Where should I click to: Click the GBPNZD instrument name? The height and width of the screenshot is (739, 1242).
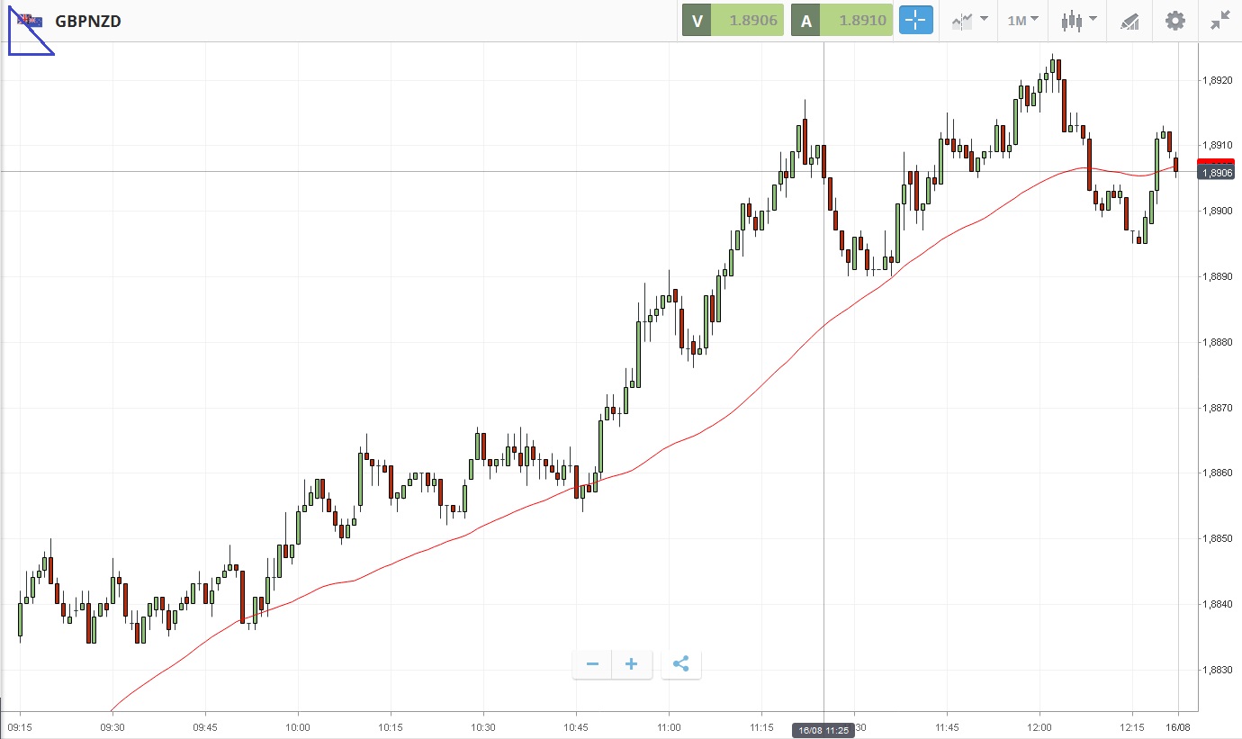coord(88,21)
